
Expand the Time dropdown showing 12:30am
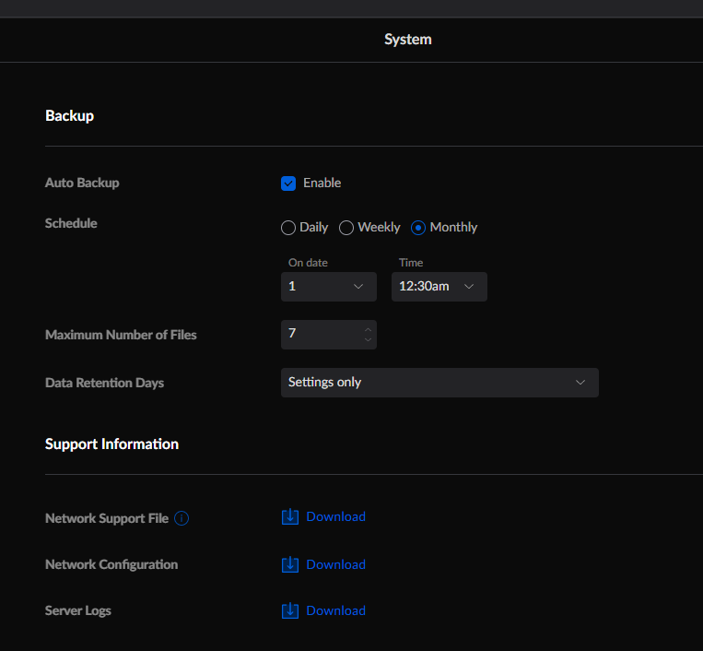coord(439,287)
